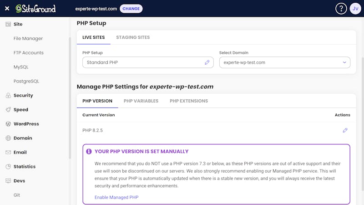Edit the Standard PHP setup pencil icon
This screenshot has width=364, height=205.
point(207,62)
